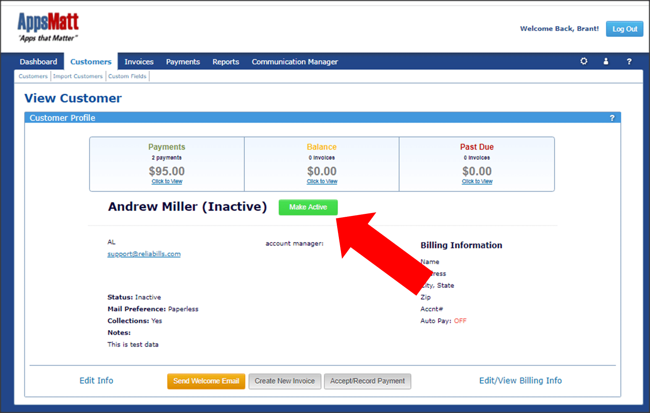Click the Accnt# billing field label
The width and height of the screenshot is (650, 413).
432,309
